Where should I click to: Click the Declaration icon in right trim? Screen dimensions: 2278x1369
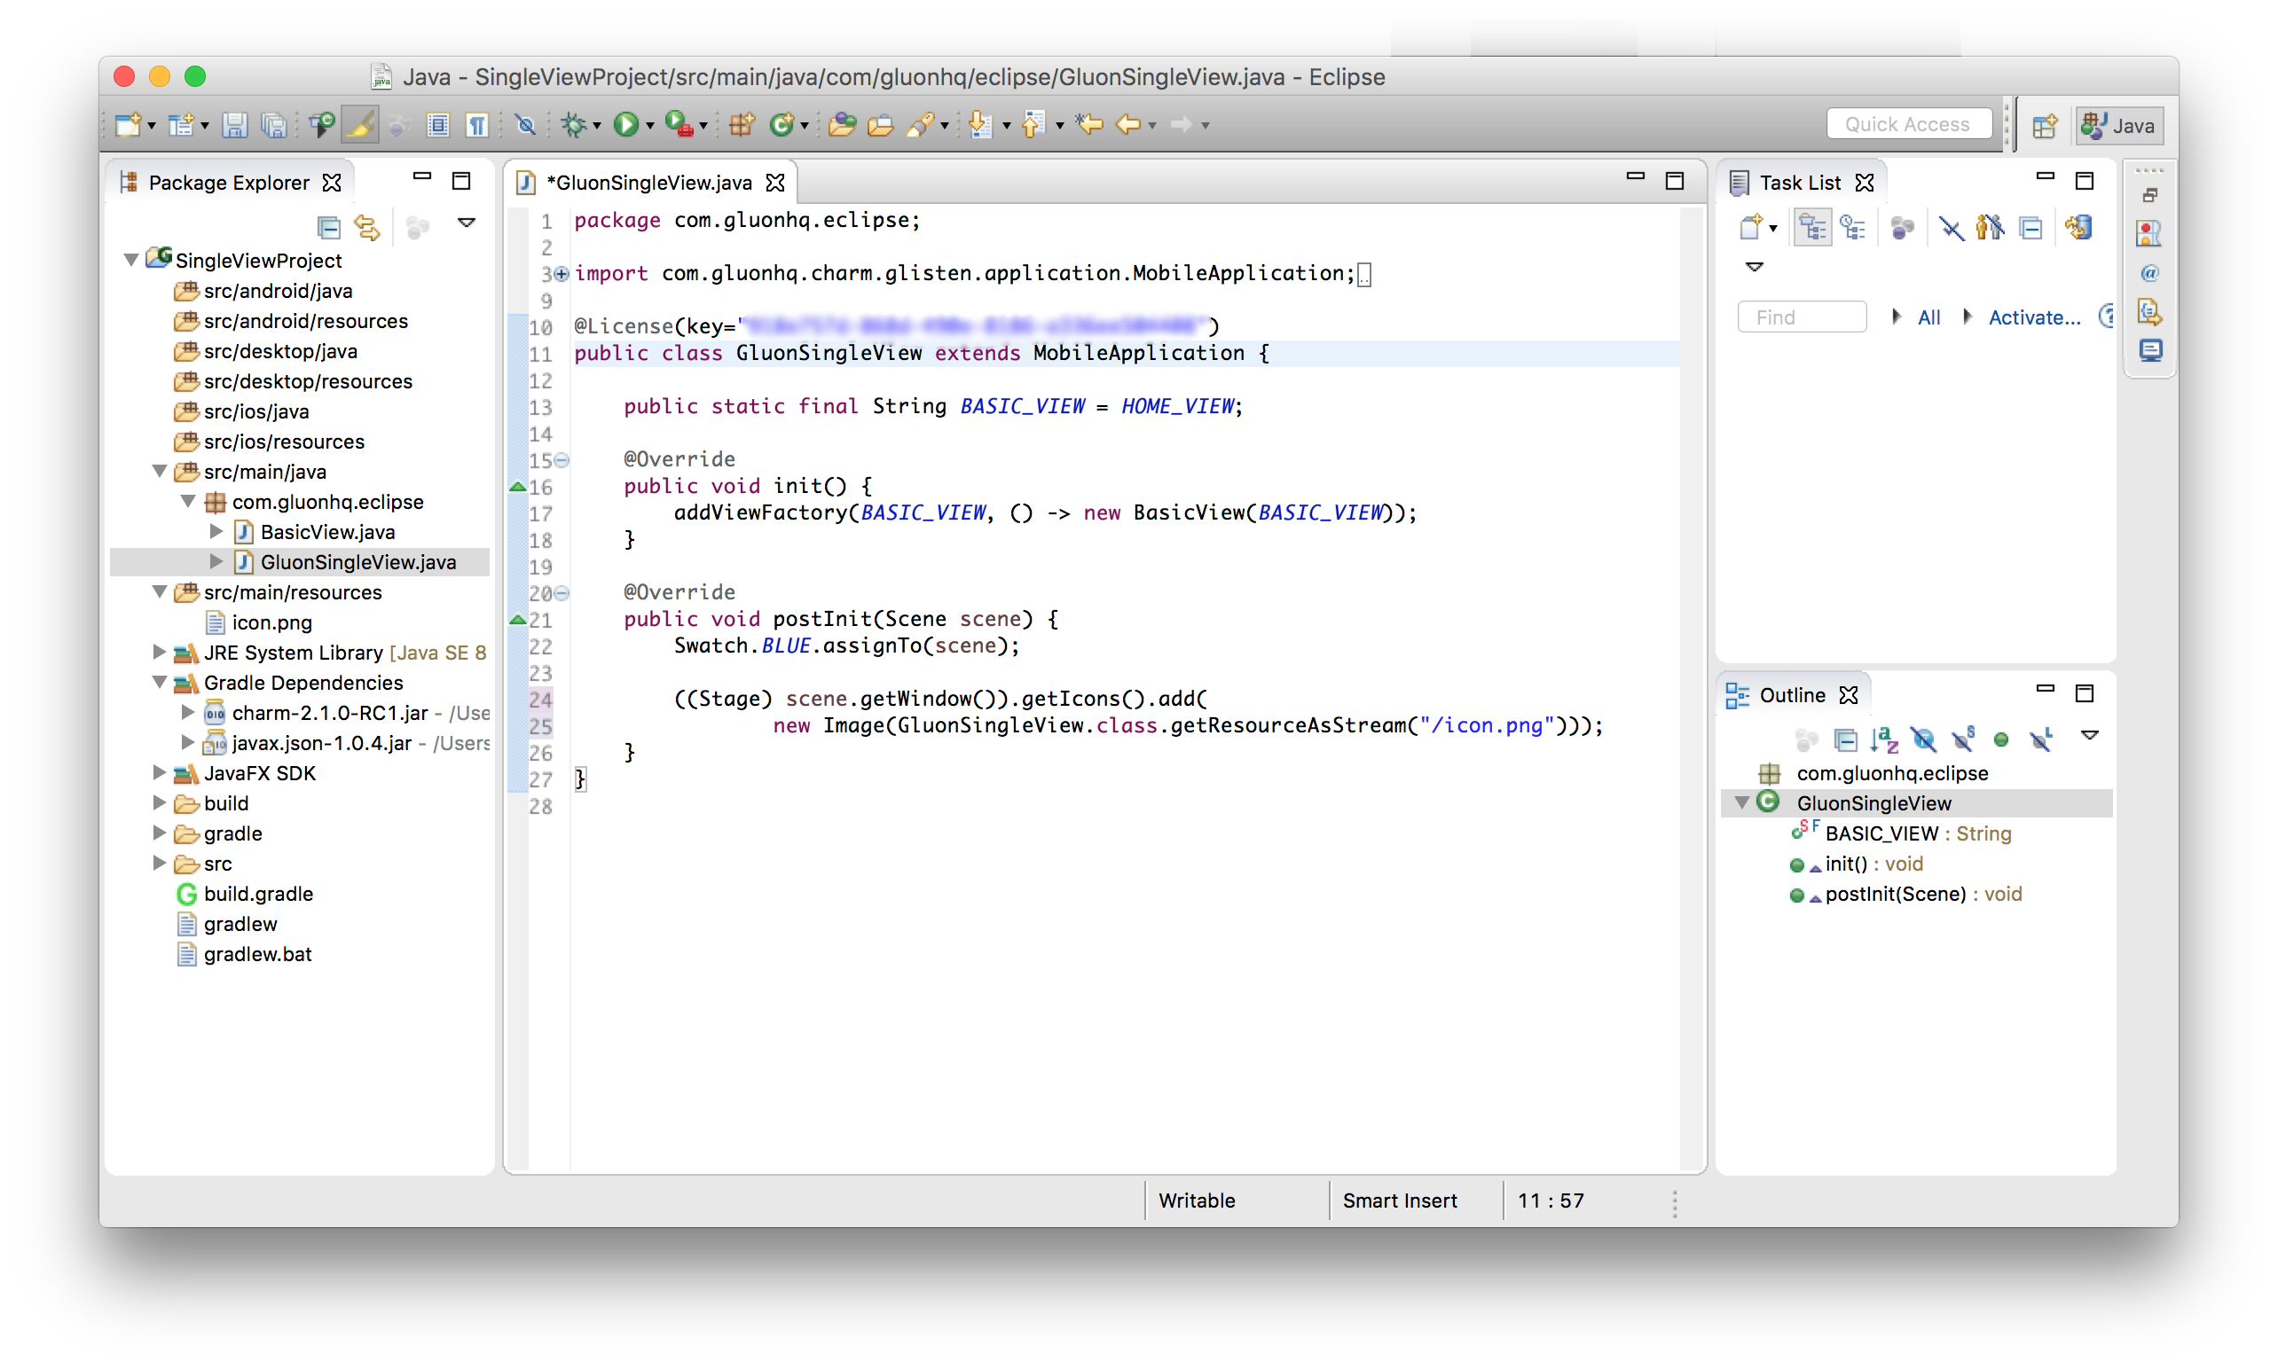click(x=2148, y=312)
